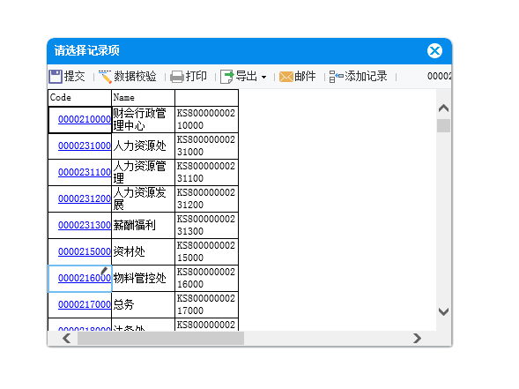This screenshot has height=389, width=519.
Task: Click the horizontal scrollbar right arrow
Action: point(417,339)
